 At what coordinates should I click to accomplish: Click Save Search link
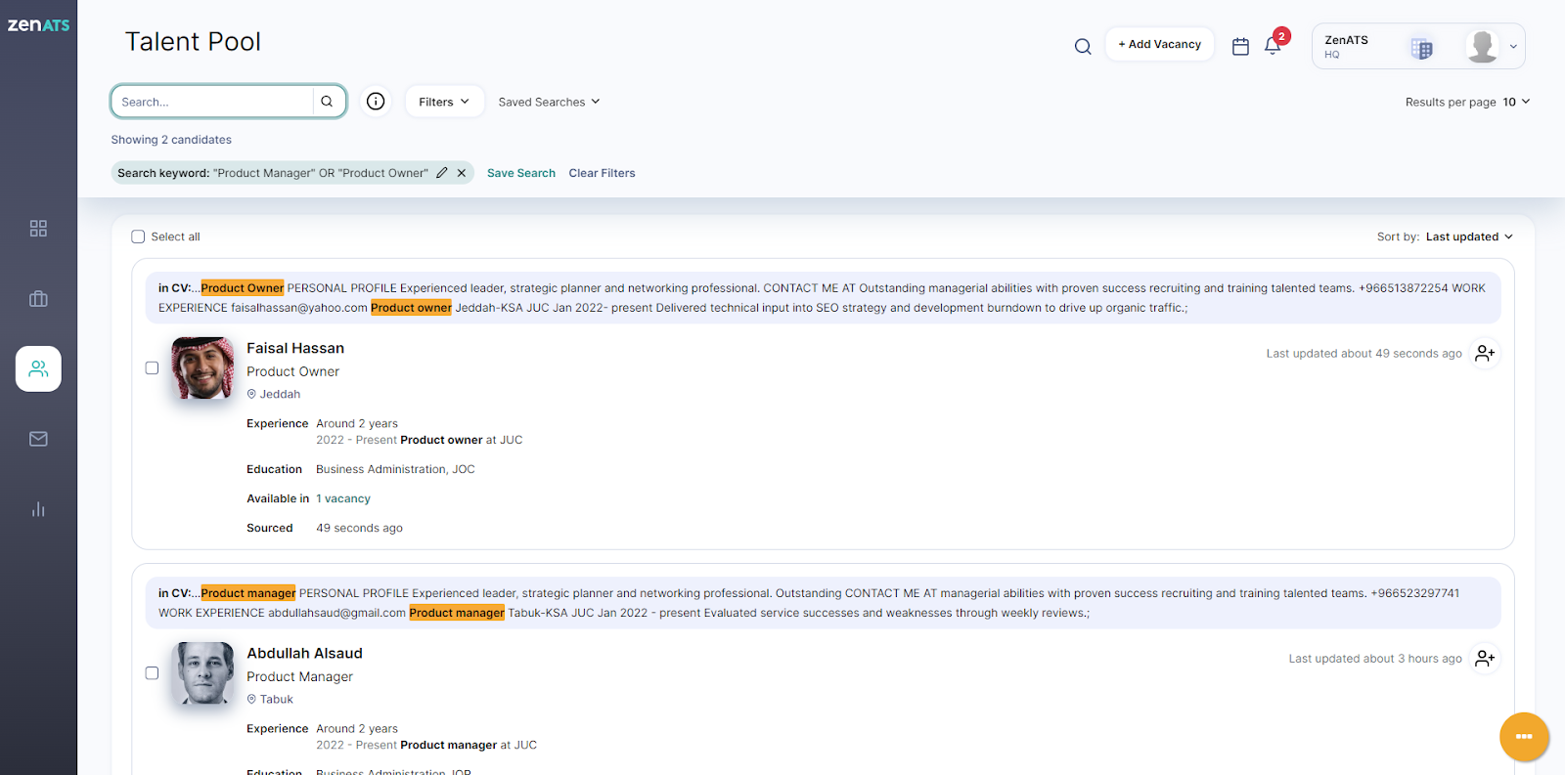coord(521,173)
